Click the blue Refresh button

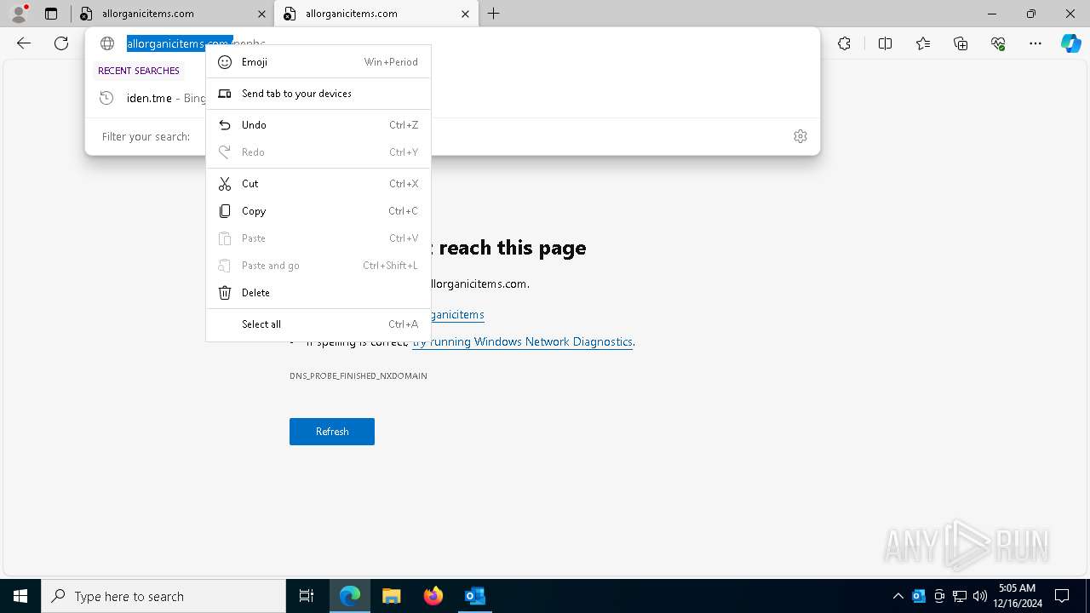pos(332,432)
